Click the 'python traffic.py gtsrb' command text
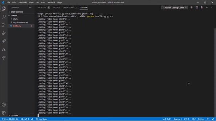Screen dimensions: 216x121 (x=100, y=16)
